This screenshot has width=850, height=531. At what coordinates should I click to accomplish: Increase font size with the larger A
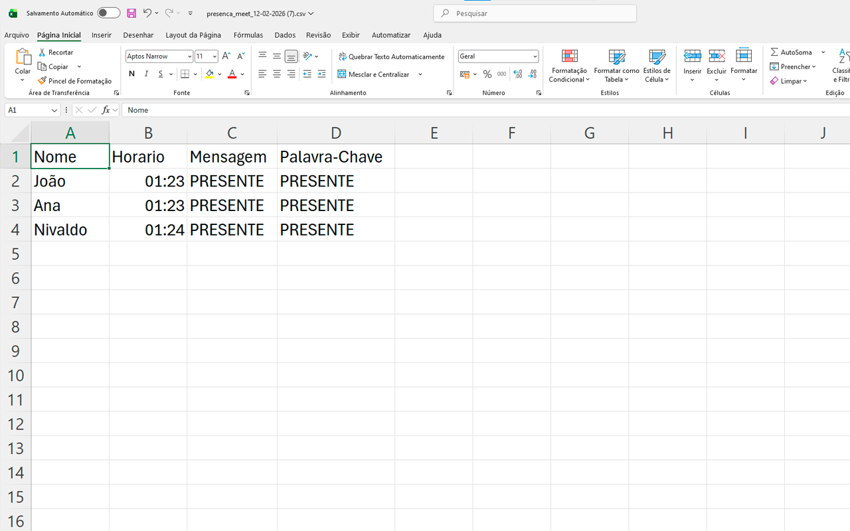226,56
